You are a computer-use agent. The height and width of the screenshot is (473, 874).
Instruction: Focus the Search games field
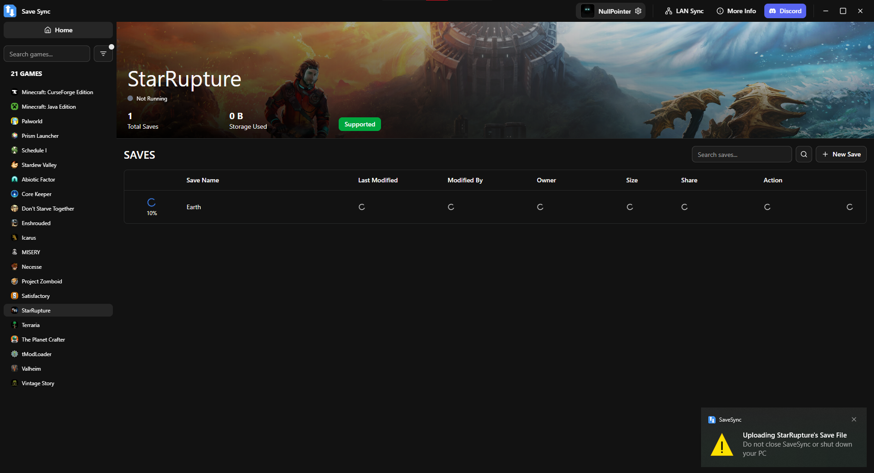[x=47, y=54]
